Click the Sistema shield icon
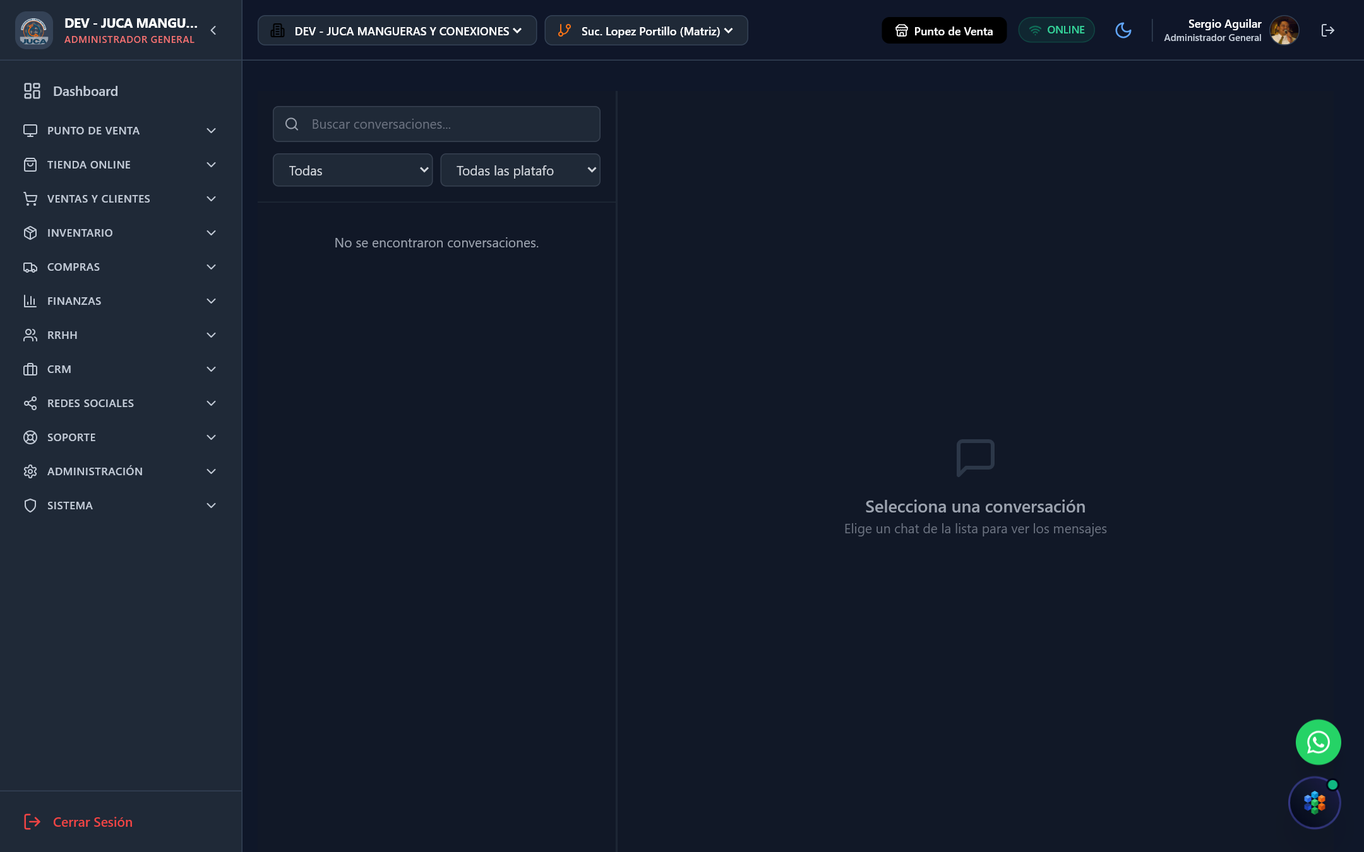 (x=30, y=506)
